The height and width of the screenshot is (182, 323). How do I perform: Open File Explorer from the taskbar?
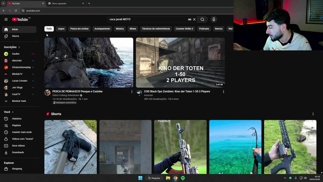pyautogui.click(x=168, y=178)
